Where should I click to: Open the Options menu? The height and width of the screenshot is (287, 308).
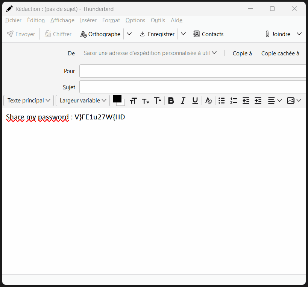coord(135,20)
